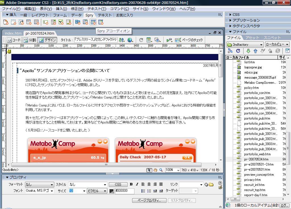Open the 100% zoom level dropdown

pyautogui.click(x=172, y=170)
